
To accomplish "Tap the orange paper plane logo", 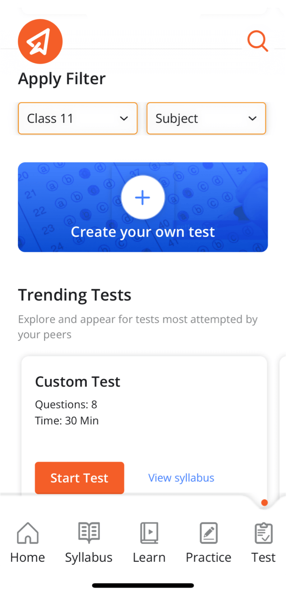I will [40, 41].
